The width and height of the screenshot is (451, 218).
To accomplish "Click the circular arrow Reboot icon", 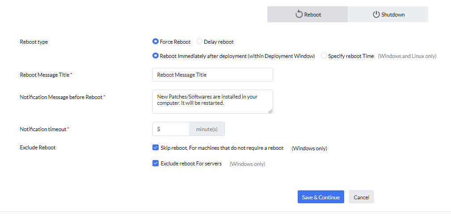I will (x=299, y=14).
